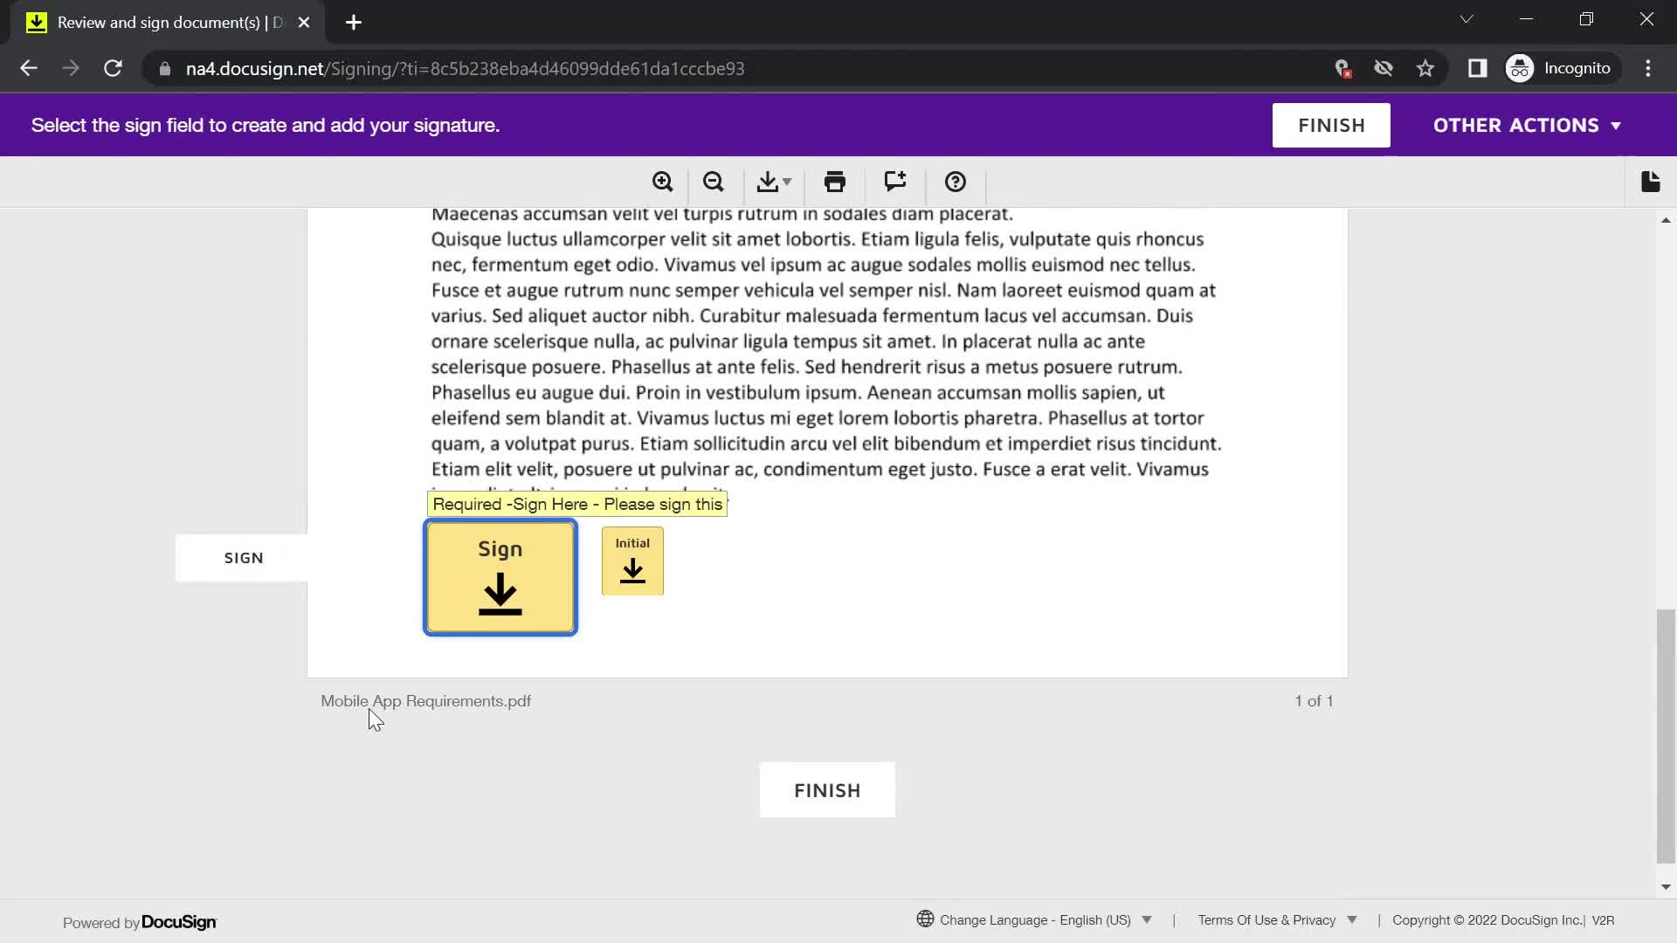Select the zoom out magnifier icon
This screenshot has width=1677, height=943.
tap(714, 182)
